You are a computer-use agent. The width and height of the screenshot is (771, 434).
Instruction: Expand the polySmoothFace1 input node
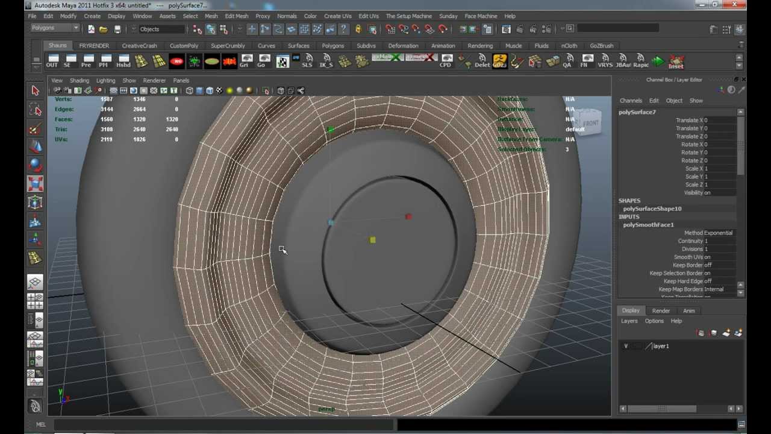coord(648,225)
